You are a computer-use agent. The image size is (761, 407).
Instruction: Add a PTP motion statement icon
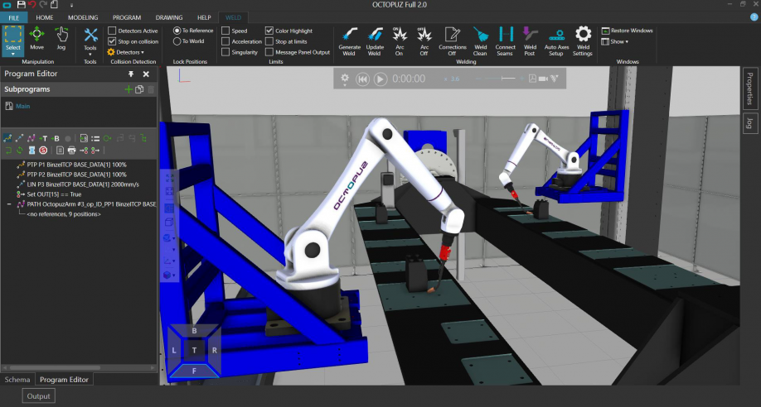click(x=7, y=139)
